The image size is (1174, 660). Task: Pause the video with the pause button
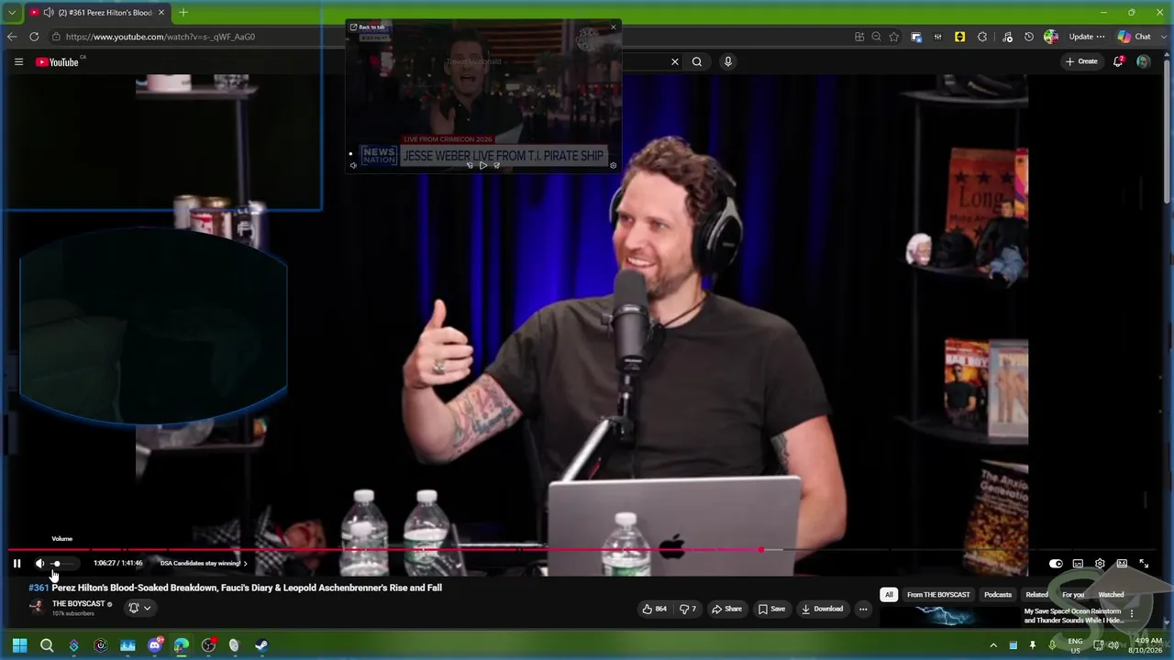click(x=17, y=564)
